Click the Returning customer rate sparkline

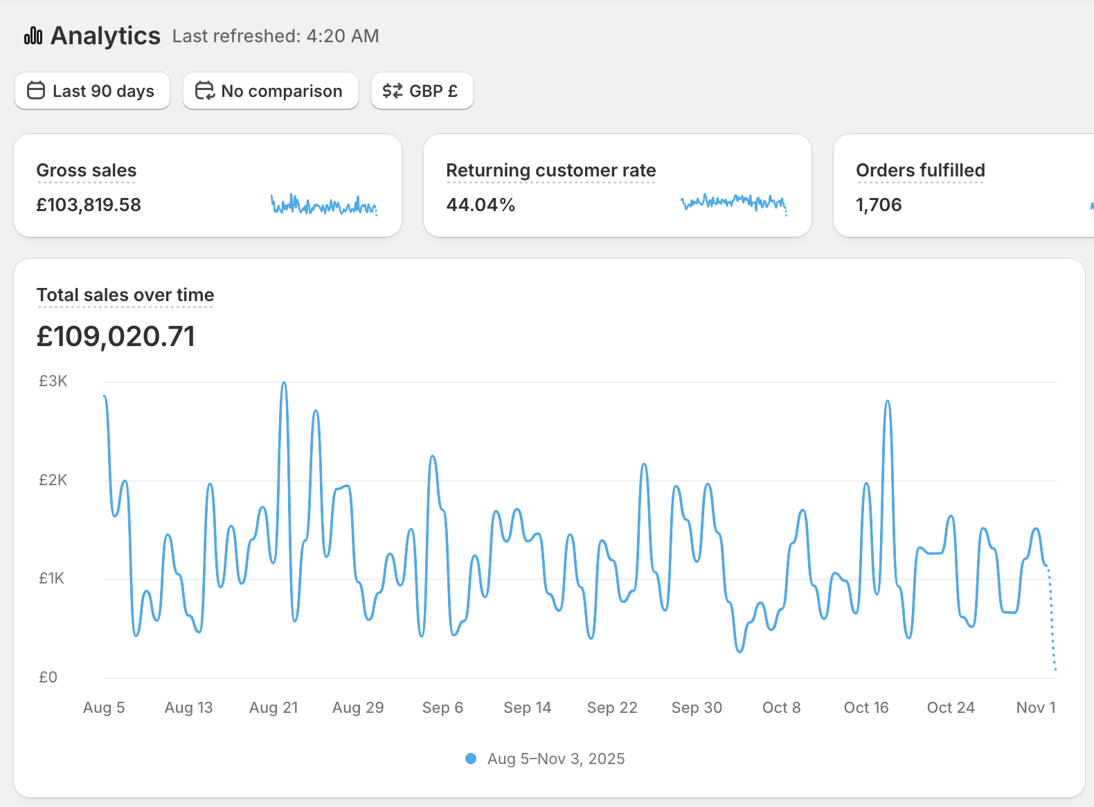734,204
